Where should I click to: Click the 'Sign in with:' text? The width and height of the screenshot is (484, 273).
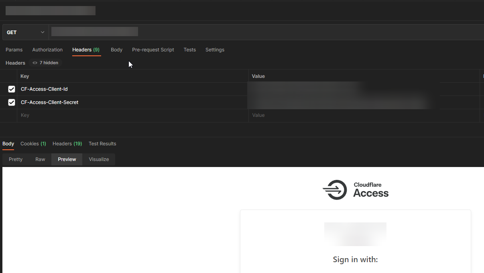click(355, 259)
